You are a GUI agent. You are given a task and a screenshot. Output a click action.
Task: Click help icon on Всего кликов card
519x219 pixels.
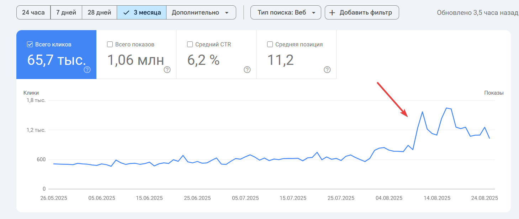[x=87, y=70]
